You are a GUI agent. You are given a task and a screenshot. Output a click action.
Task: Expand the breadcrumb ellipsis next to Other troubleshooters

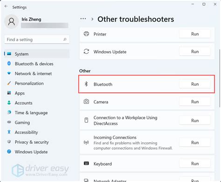click(83, 19)
